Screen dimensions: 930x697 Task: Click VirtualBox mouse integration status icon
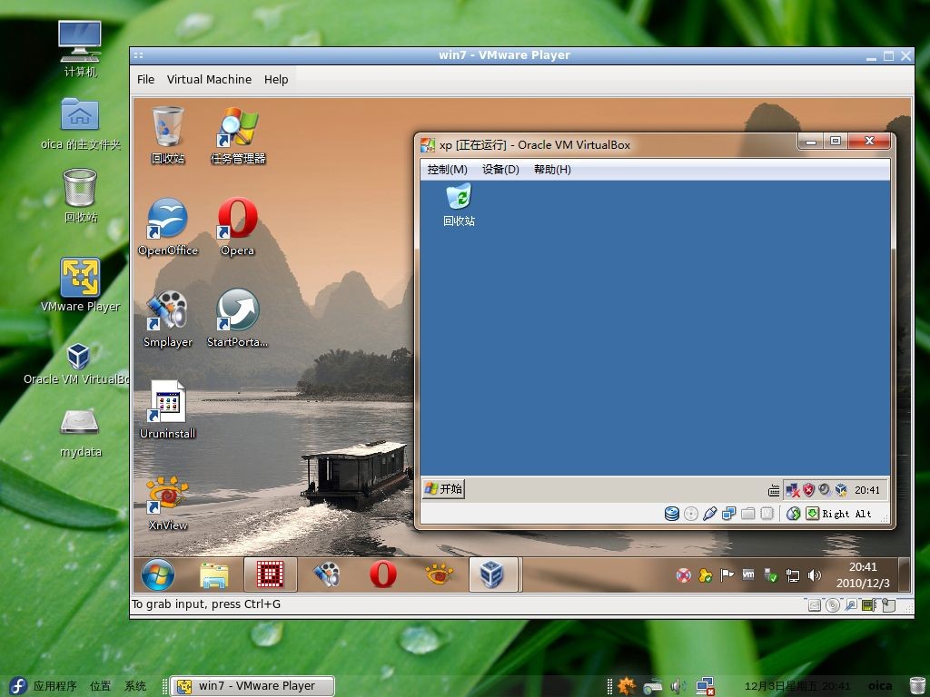tap(794, 514)
